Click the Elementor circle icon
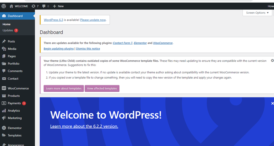Image resolution: width=274 pixels, height=146 pixels. (4, 128)
